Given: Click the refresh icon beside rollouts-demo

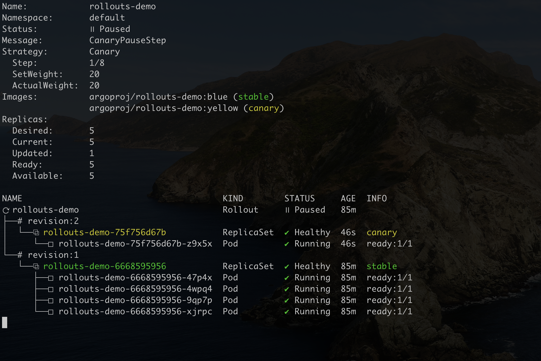Looking at the screenshot, I should [6, 211].
